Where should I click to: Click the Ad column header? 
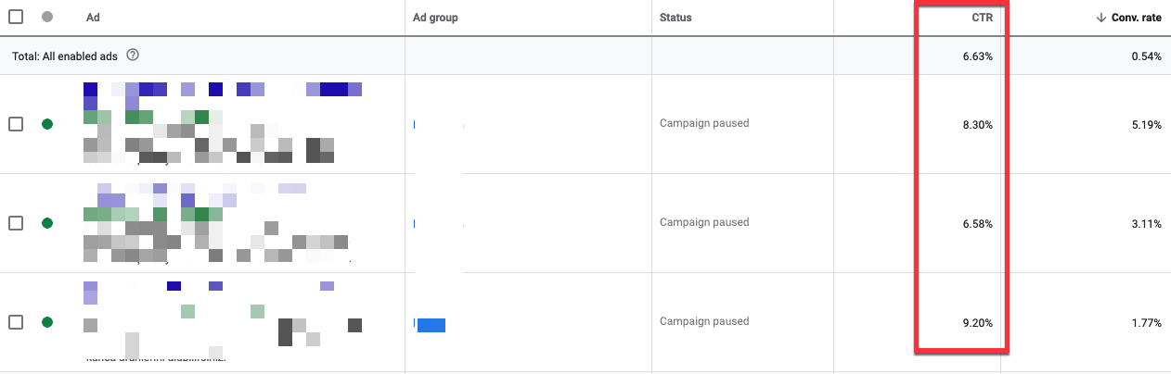[x=93, y=18]
